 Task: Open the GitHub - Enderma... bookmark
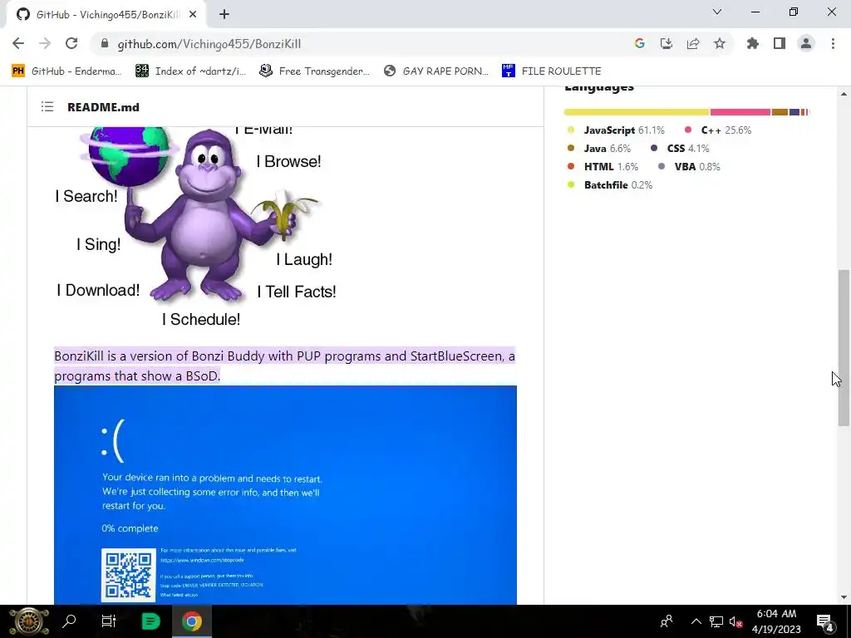[x=66, y=71]
